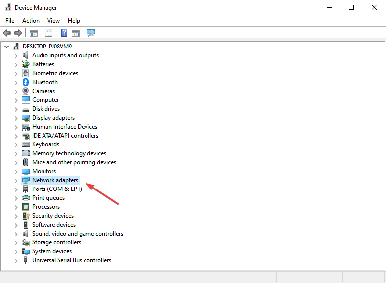
Task: Click the Cameras webcam icon
Action: pos(26,91)
